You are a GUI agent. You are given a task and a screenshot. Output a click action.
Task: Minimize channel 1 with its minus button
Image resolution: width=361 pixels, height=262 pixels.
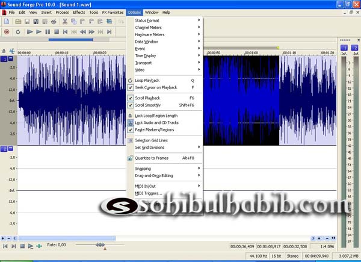click(11, 58)
